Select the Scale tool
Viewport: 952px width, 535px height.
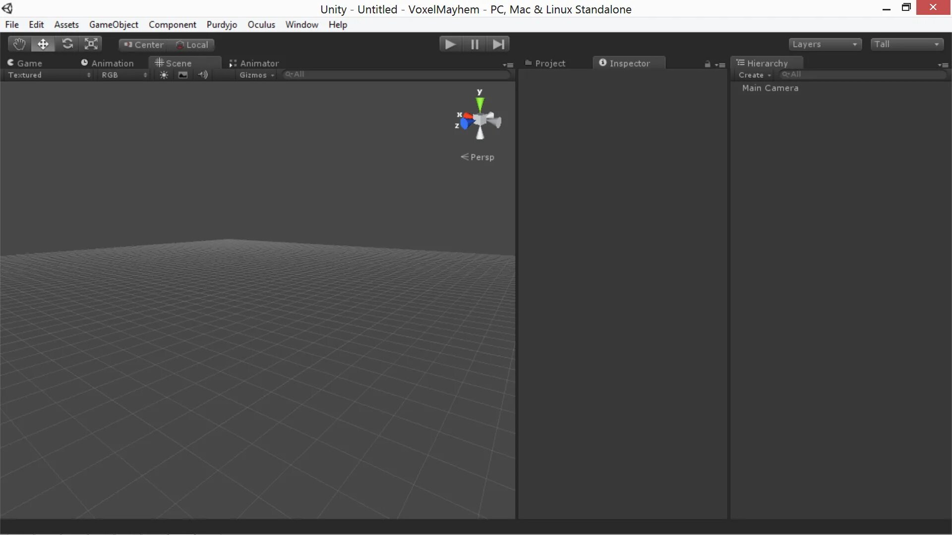(x=91, y=44)
